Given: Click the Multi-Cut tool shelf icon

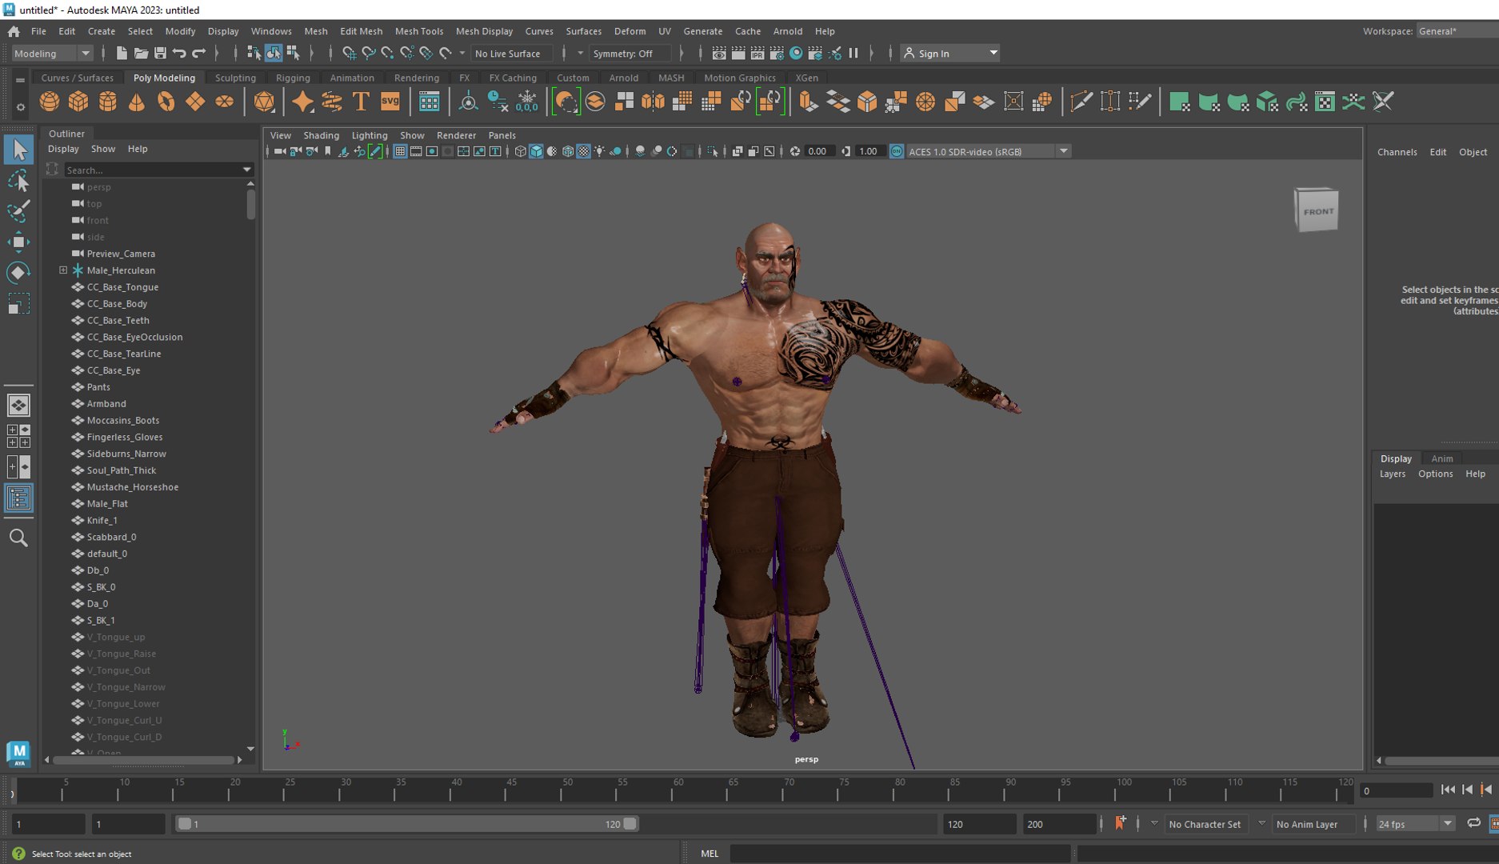Looking at the screenshot, I should pos(1081,102).
